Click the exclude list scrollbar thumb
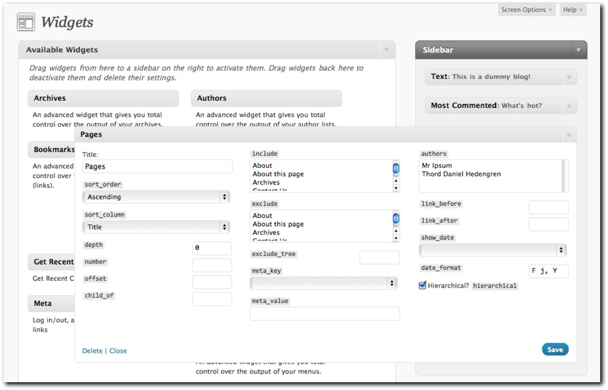608x390 pixels. point(396,218)
